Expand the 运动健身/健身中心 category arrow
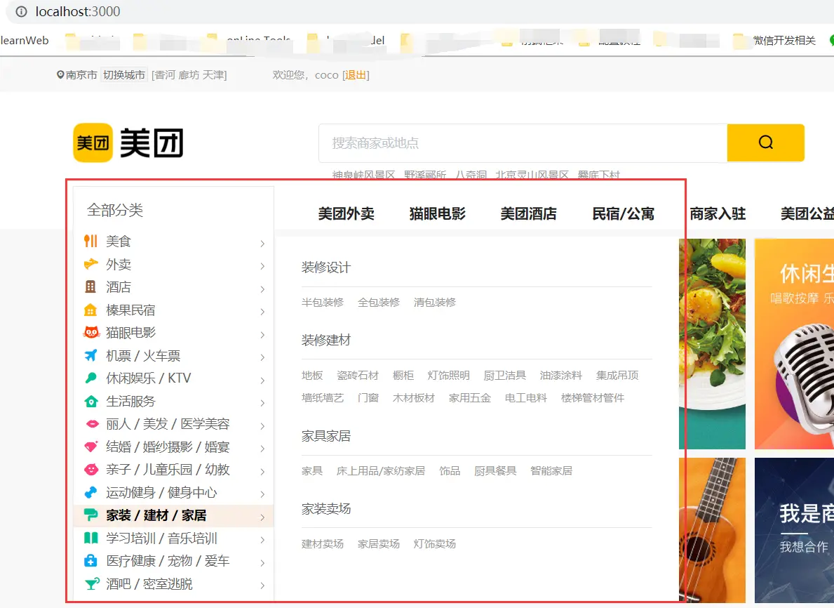The image size is (834, 608). 262,494
